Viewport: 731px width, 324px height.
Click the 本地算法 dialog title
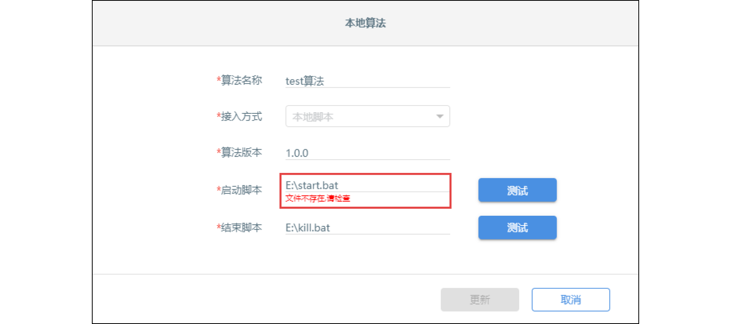[x=365, y=23]
